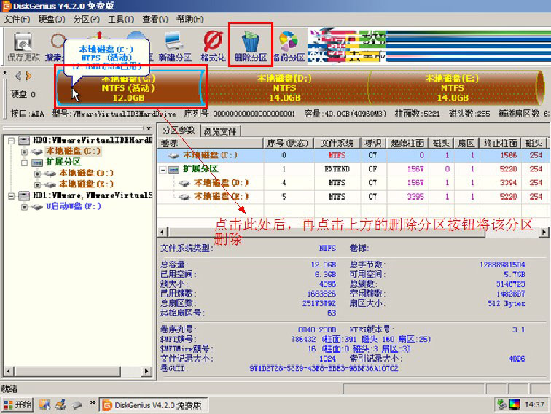Viewport: 551px width, 414px height.
Task: Select the E: partition bar segment
Action: pos(453,88)
